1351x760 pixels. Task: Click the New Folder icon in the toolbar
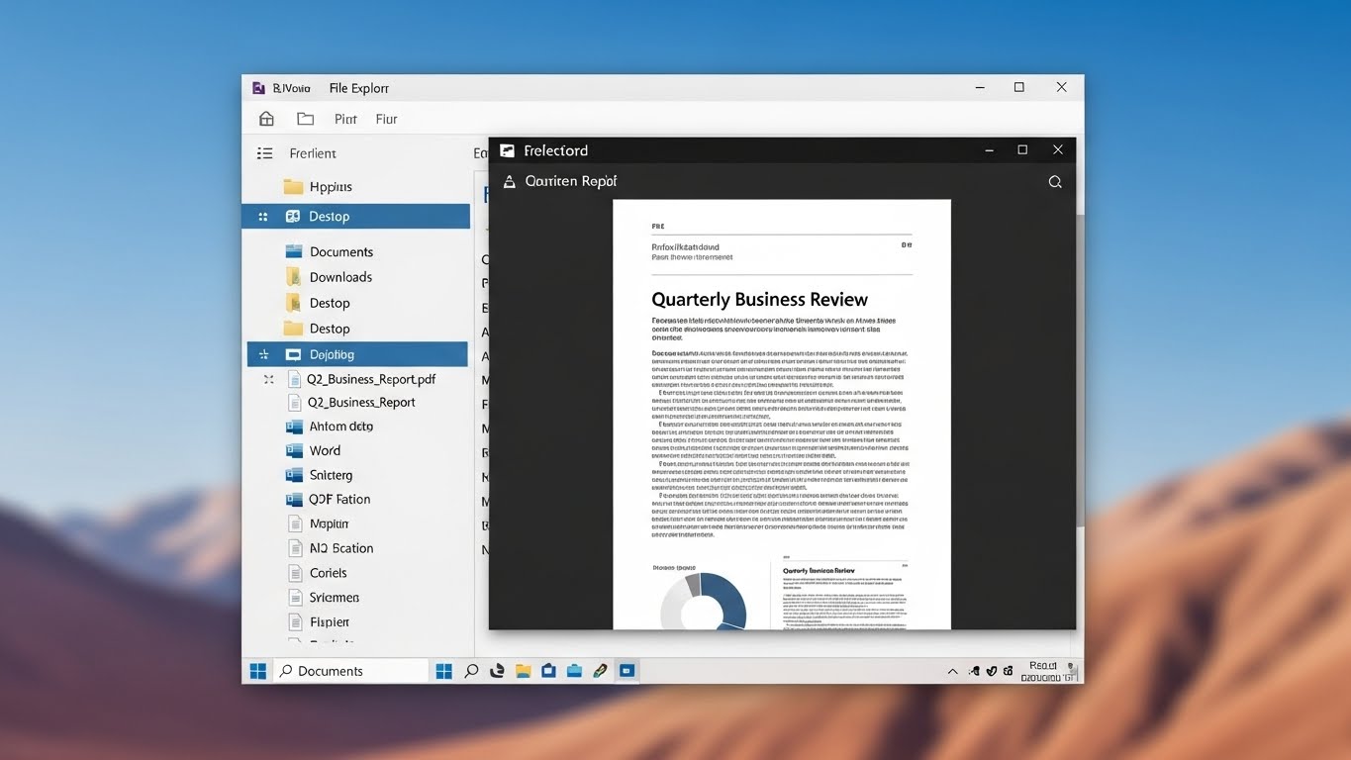tap(305, 118)
